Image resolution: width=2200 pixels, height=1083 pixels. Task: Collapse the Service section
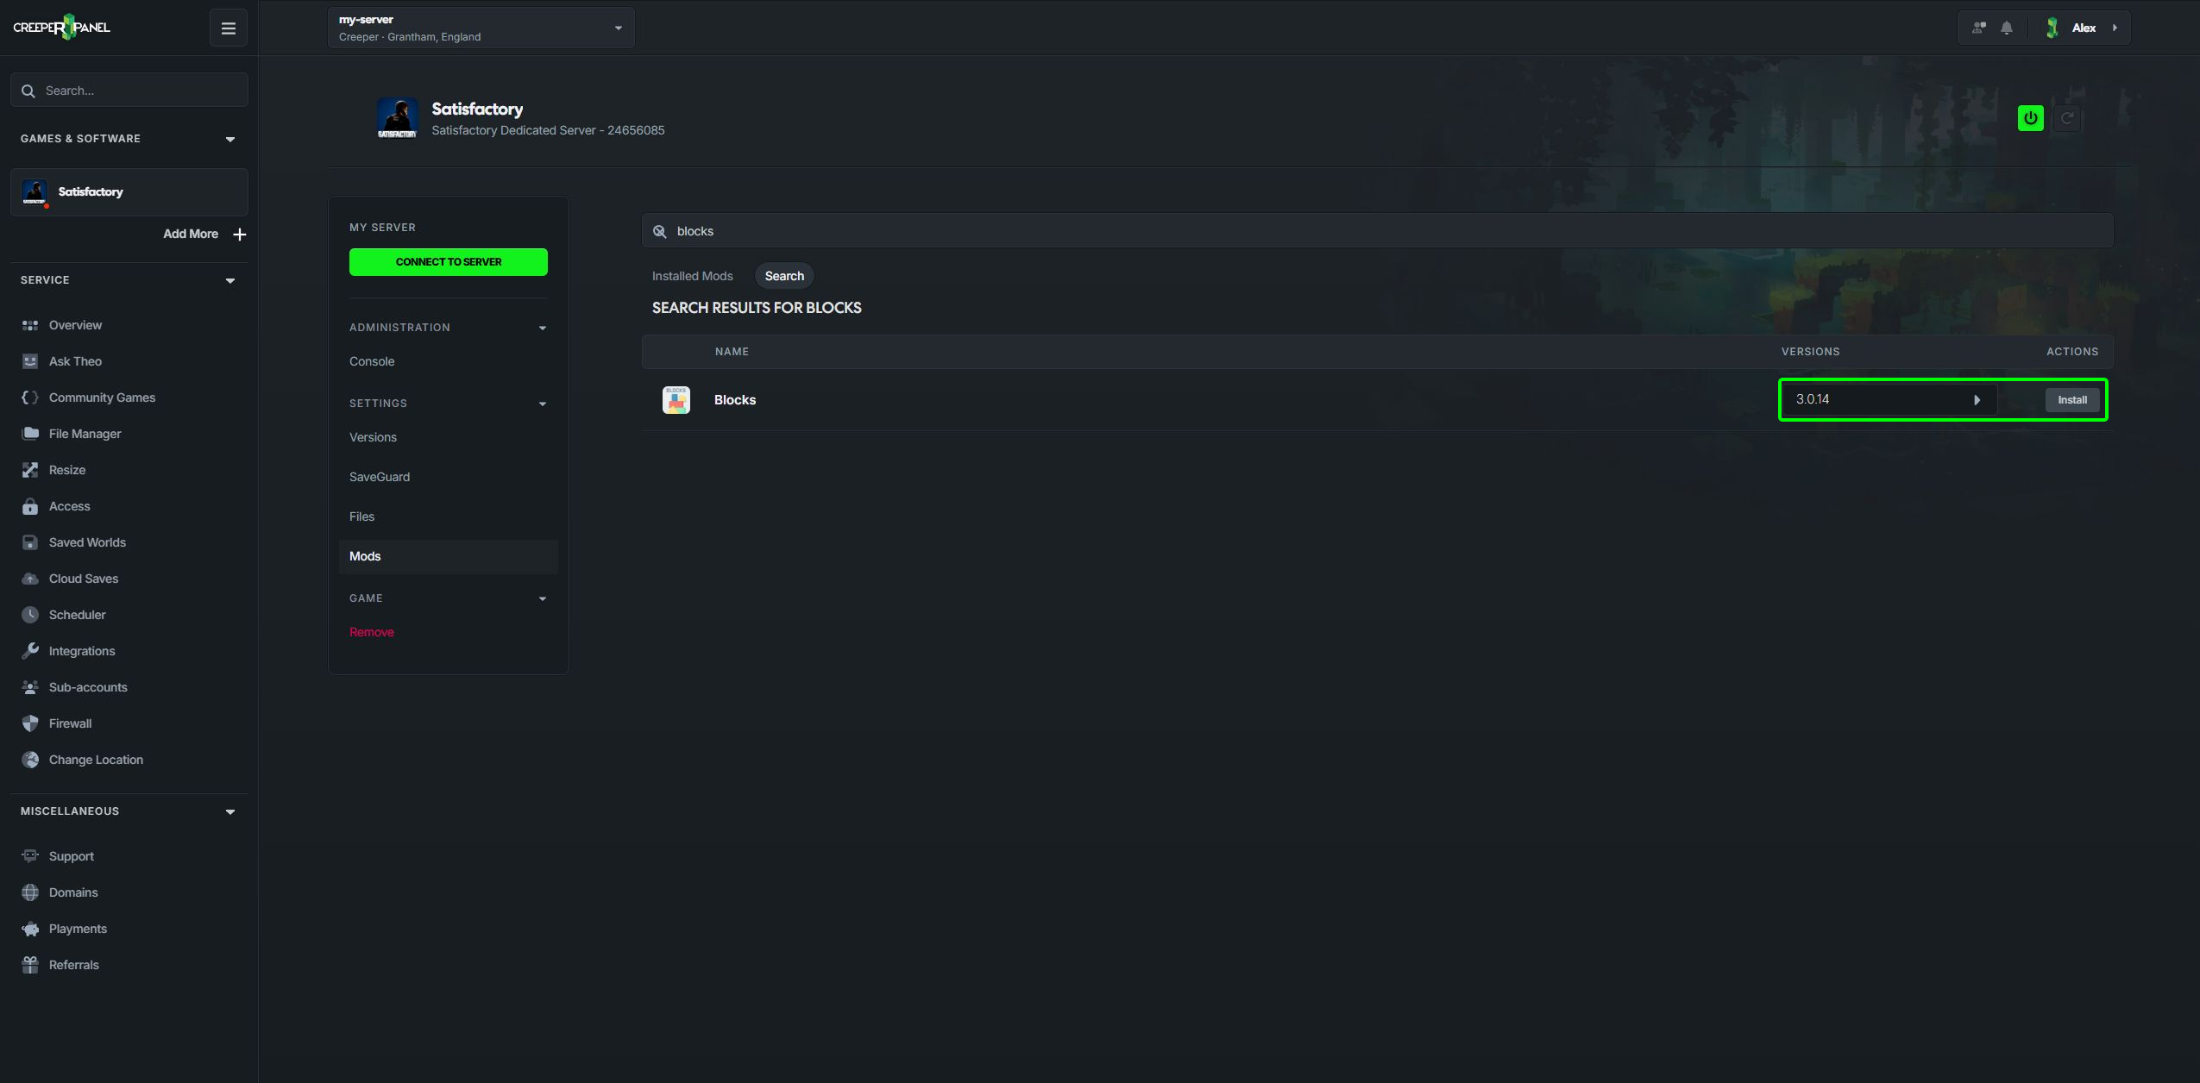(x=230, y=280)
